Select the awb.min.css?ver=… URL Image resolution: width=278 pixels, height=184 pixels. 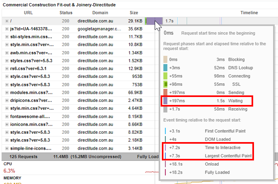pyautogui.click(x=31, y=53)
